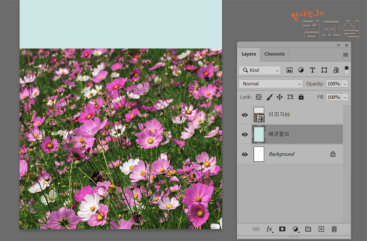
Task: Click the Background layer name
Action: [281, 154]
